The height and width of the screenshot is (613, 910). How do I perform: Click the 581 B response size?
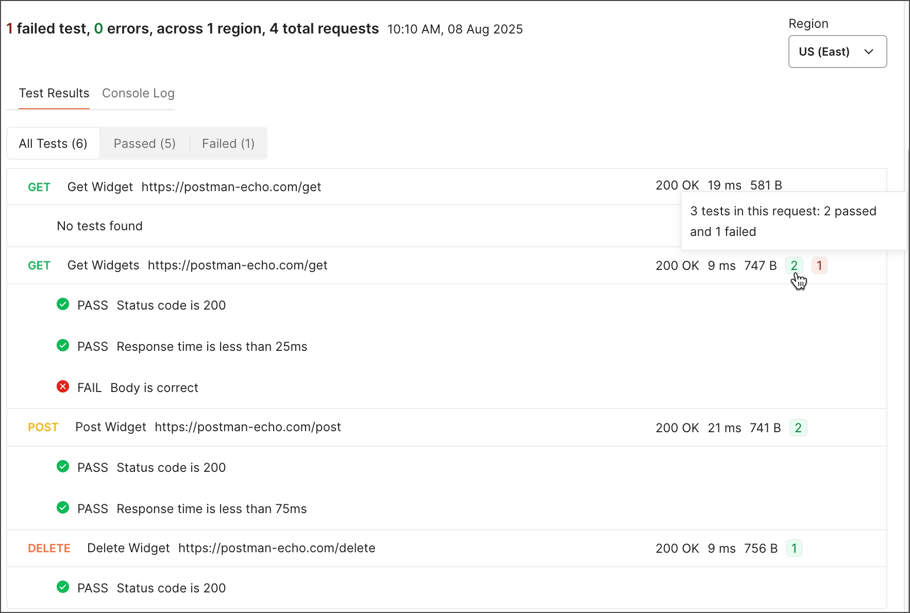tap(766, 185)
